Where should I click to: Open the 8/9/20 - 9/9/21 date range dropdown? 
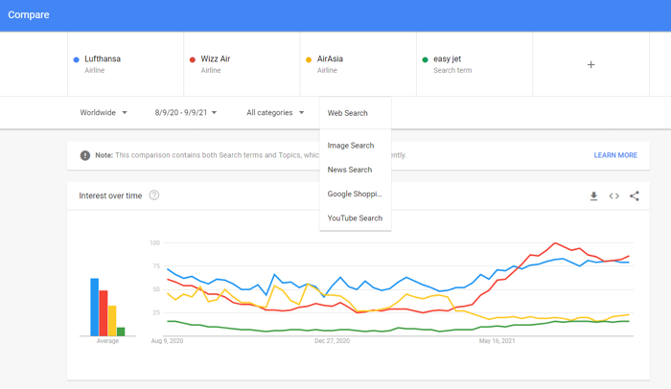(186, 113)
